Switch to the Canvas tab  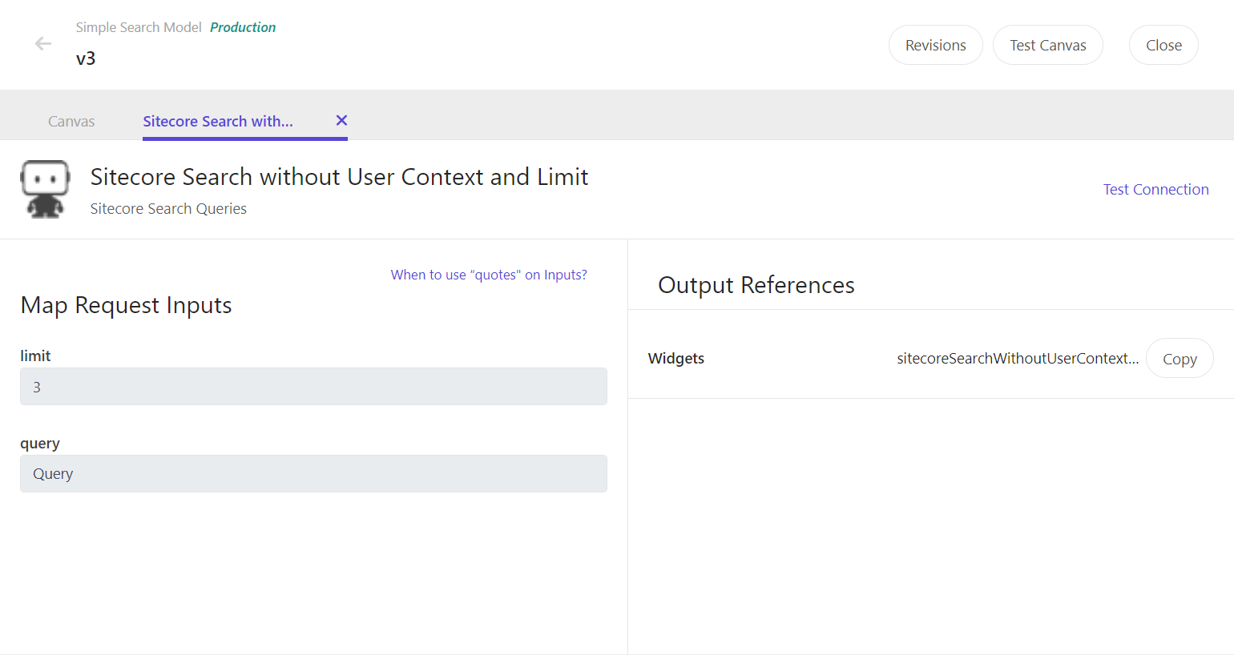[71, 121]
